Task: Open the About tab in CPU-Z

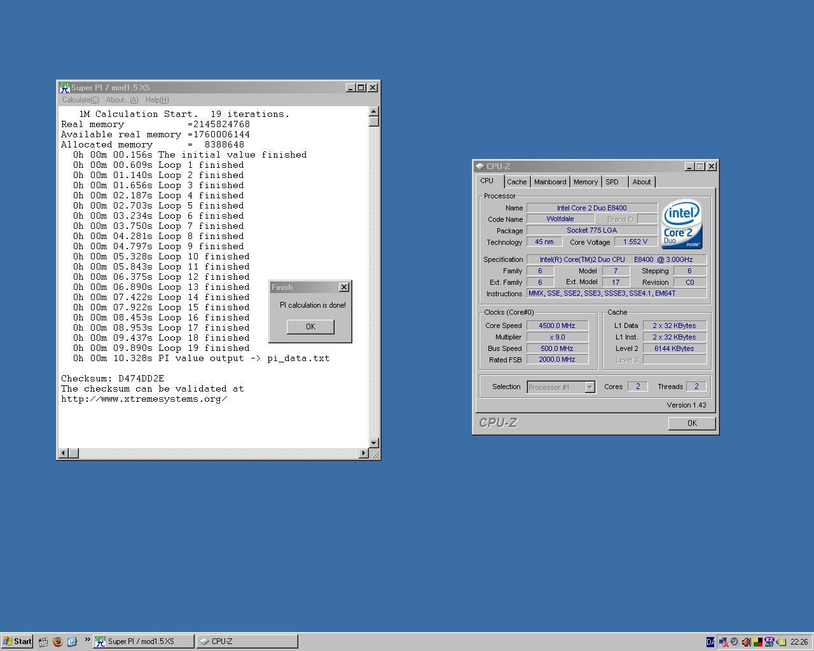Action: 642,182
